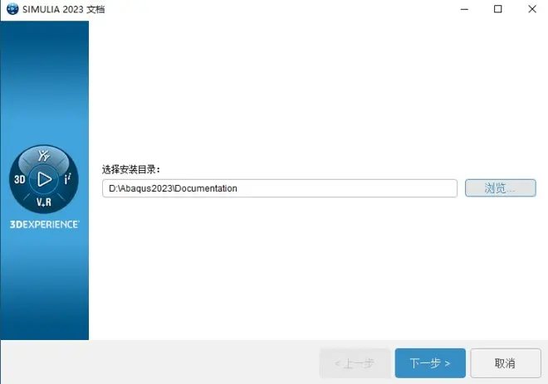Image resolution: width=548 pixels, height=384 pixels.
Task: Click the 取消 (Cancel) button
Action: [x=506, y=363]
